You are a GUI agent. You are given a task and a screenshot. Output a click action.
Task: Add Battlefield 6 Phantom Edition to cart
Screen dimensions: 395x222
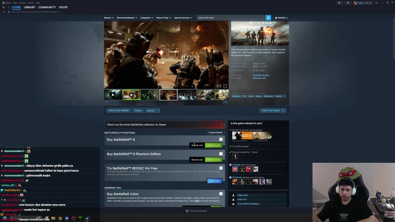213,160
